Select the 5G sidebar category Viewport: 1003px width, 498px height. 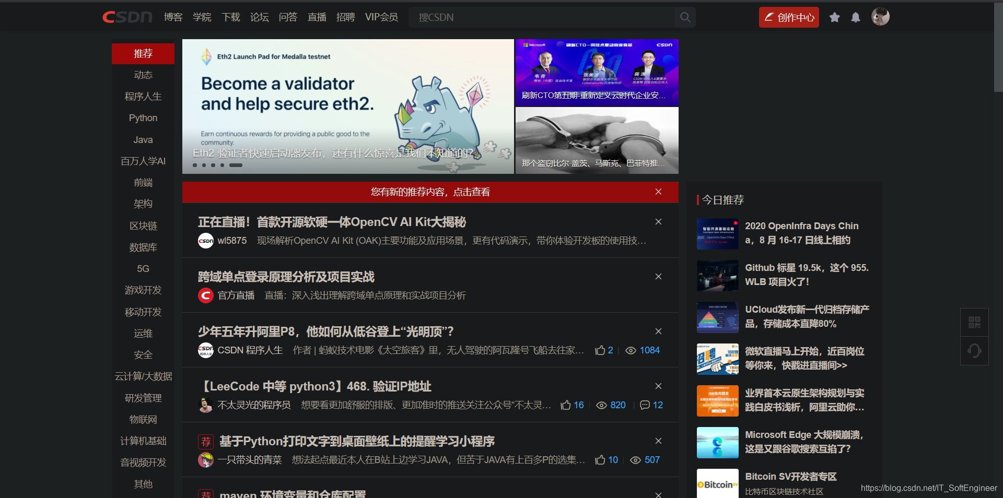pos(143,269)
